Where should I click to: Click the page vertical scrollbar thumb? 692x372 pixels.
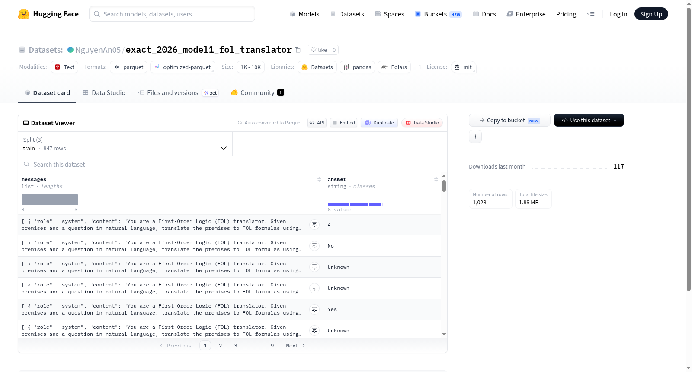click(x=689, y=149)
